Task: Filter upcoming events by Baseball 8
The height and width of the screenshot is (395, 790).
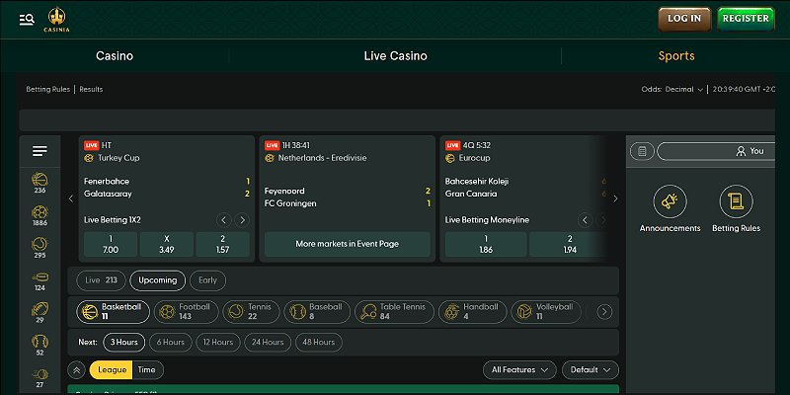Action: point(317,312)
